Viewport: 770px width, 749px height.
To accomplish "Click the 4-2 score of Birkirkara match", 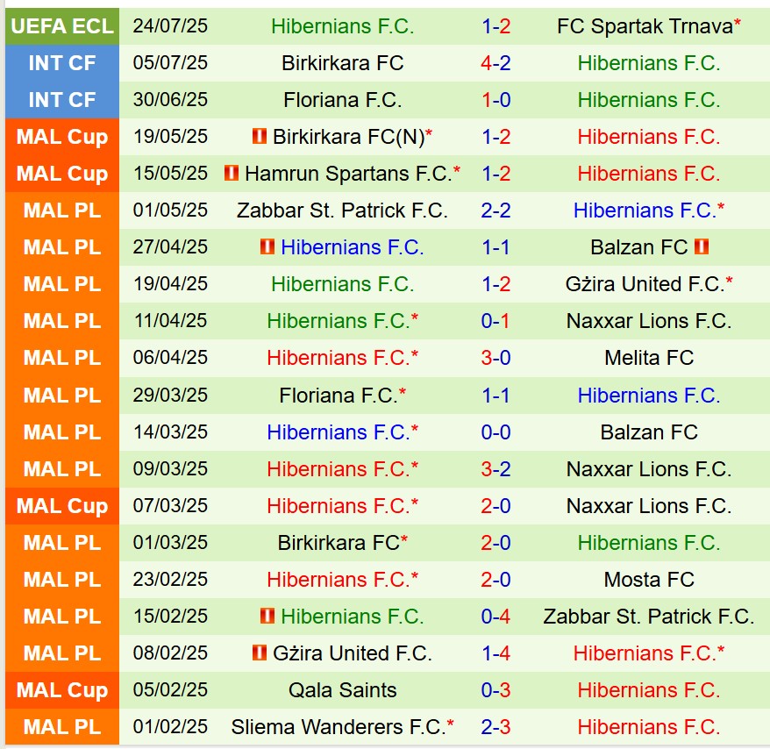I will pyautogui.click(x=496, y=63).
